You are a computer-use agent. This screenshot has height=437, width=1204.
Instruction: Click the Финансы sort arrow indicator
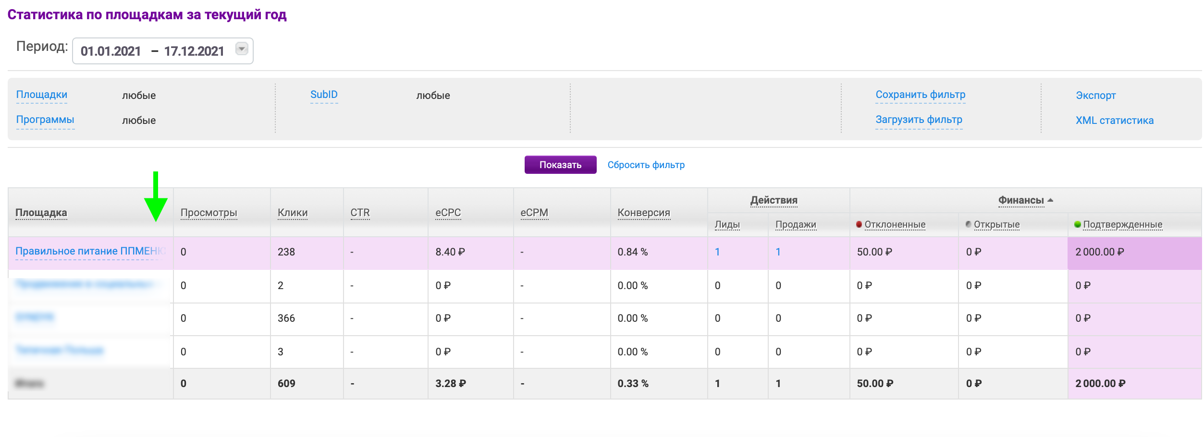pyautogui.click(x=1050, y=200)
